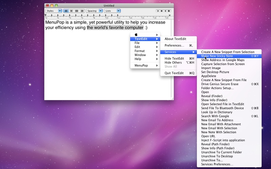Select Quit TextEdit menu item
Screen dimensions: 271x169
click(179, 73)
